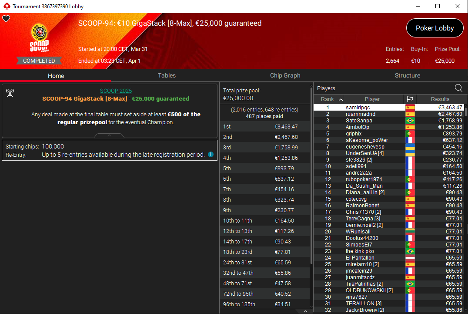Expand arrow below the prize list
Viewport: 468px width, 314px height.
305,311
